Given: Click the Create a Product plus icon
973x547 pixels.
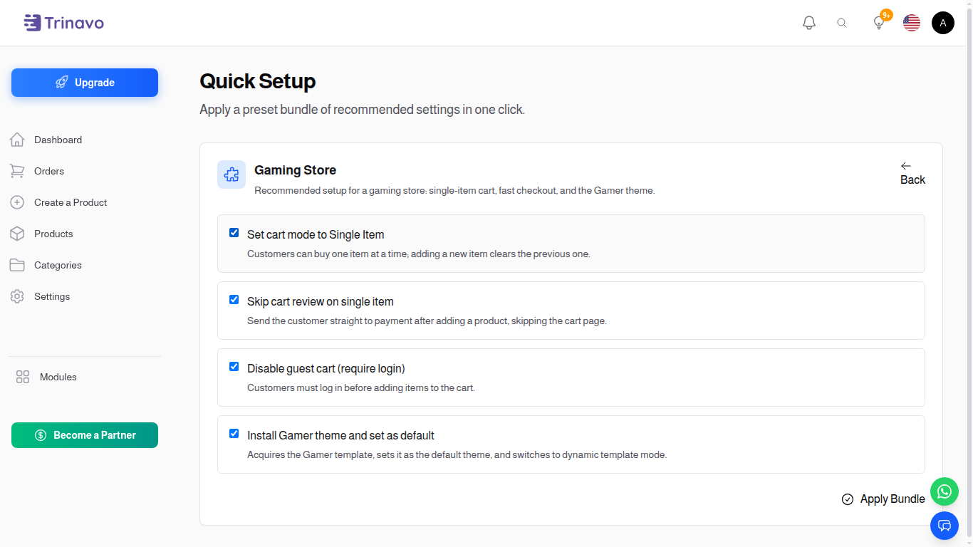Looking at the screenshot, I should coord(17,202).
